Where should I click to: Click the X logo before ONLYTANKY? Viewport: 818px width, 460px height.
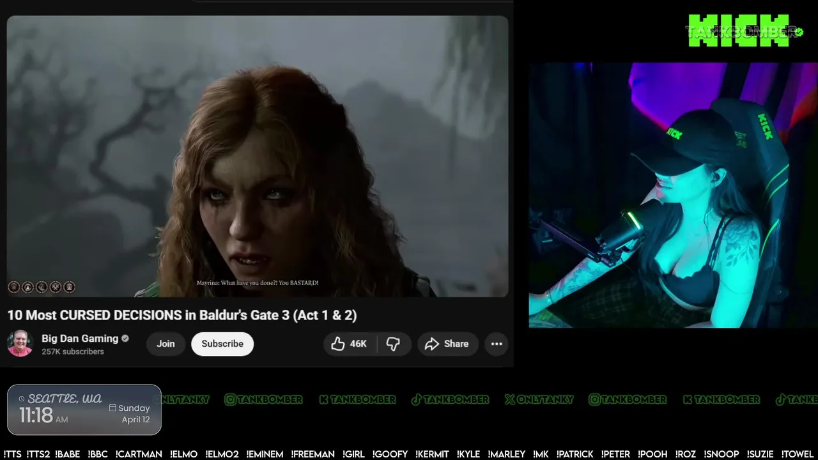[x=509, y=399]
